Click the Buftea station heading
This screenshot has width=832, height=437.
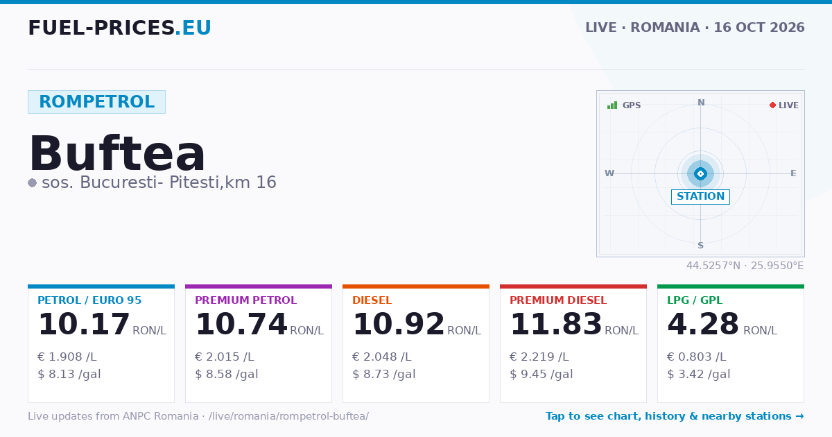117,153
